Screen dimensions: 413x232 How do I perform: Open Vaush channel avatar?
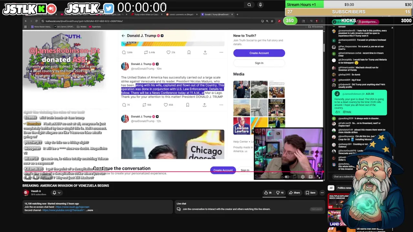[26, 193]
